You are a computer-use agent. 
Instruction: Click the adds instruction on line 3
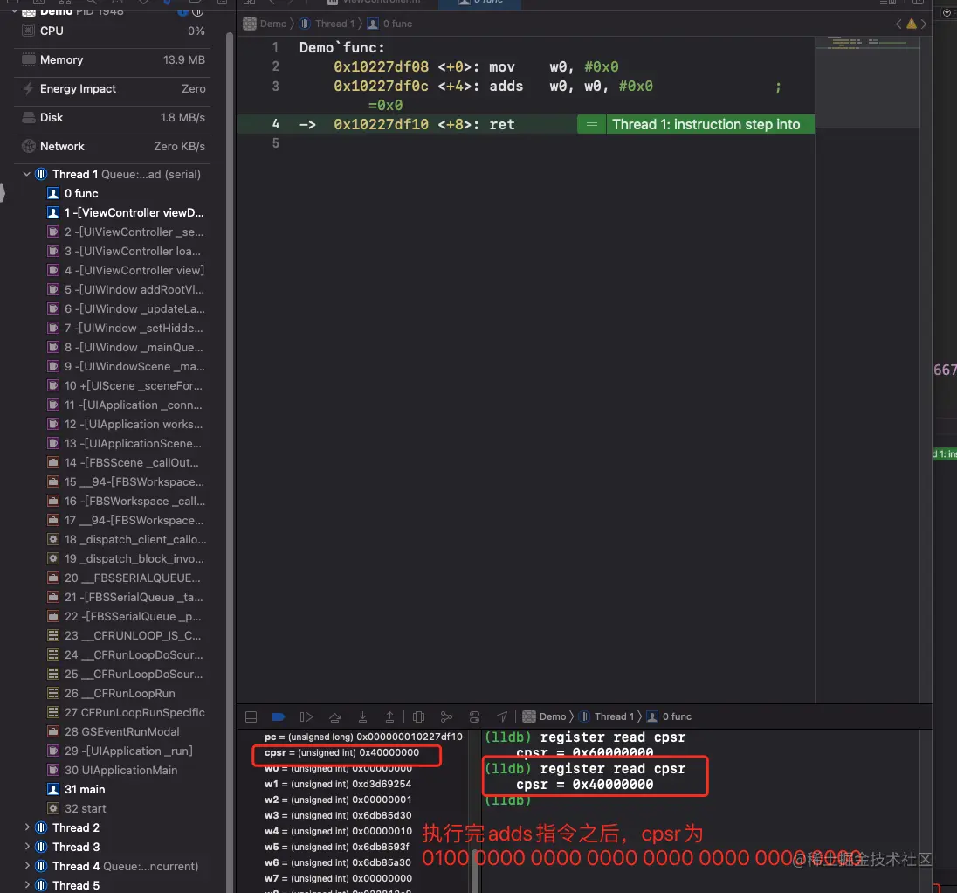tap(506, 87)
